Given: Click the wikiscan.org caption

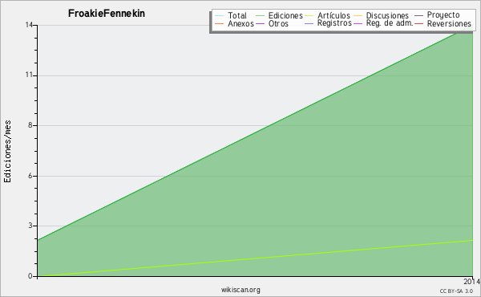Looking at the screenshot, I should (240, 290).
